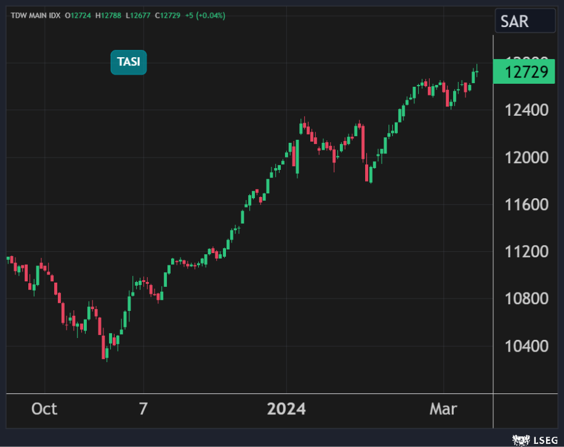
Task: Click the 11600 price axis label
Action: pyautogui.click(x=526, y=204)
